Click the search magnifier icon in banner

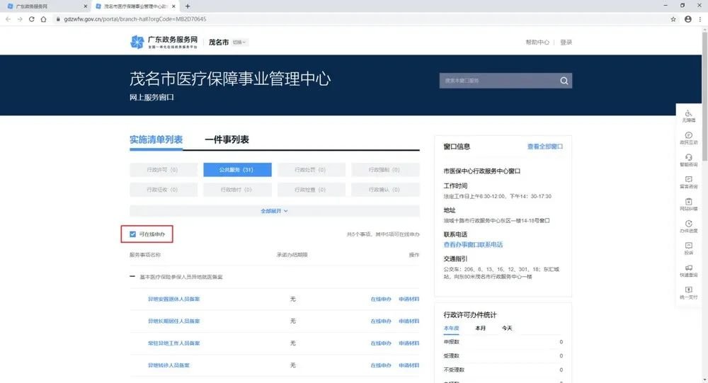point(564,81)
